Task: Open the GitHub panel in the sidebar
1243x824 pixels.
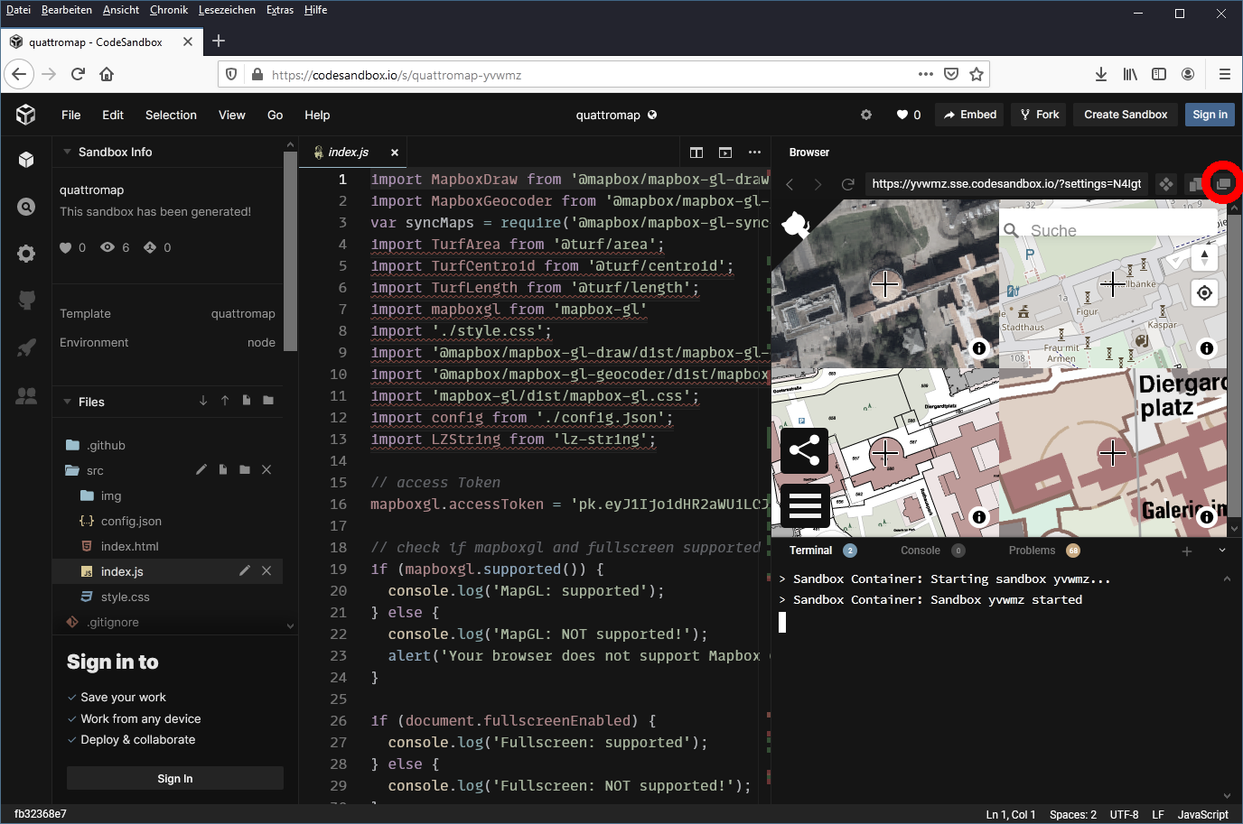Action: (26, 300)
